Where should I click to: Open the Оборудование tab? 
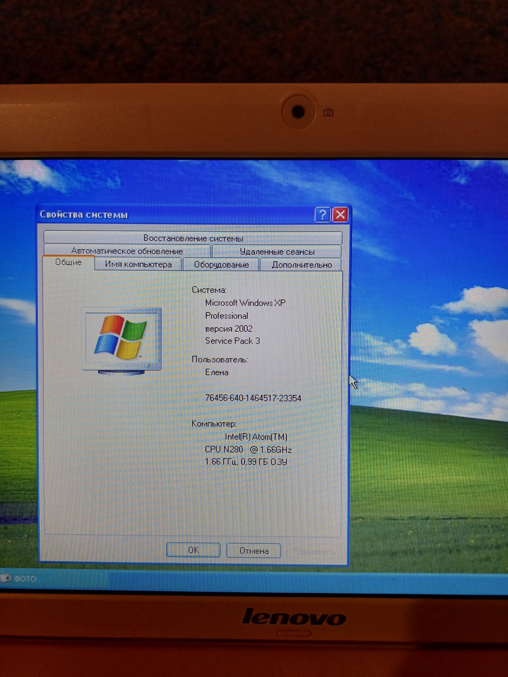221,264
